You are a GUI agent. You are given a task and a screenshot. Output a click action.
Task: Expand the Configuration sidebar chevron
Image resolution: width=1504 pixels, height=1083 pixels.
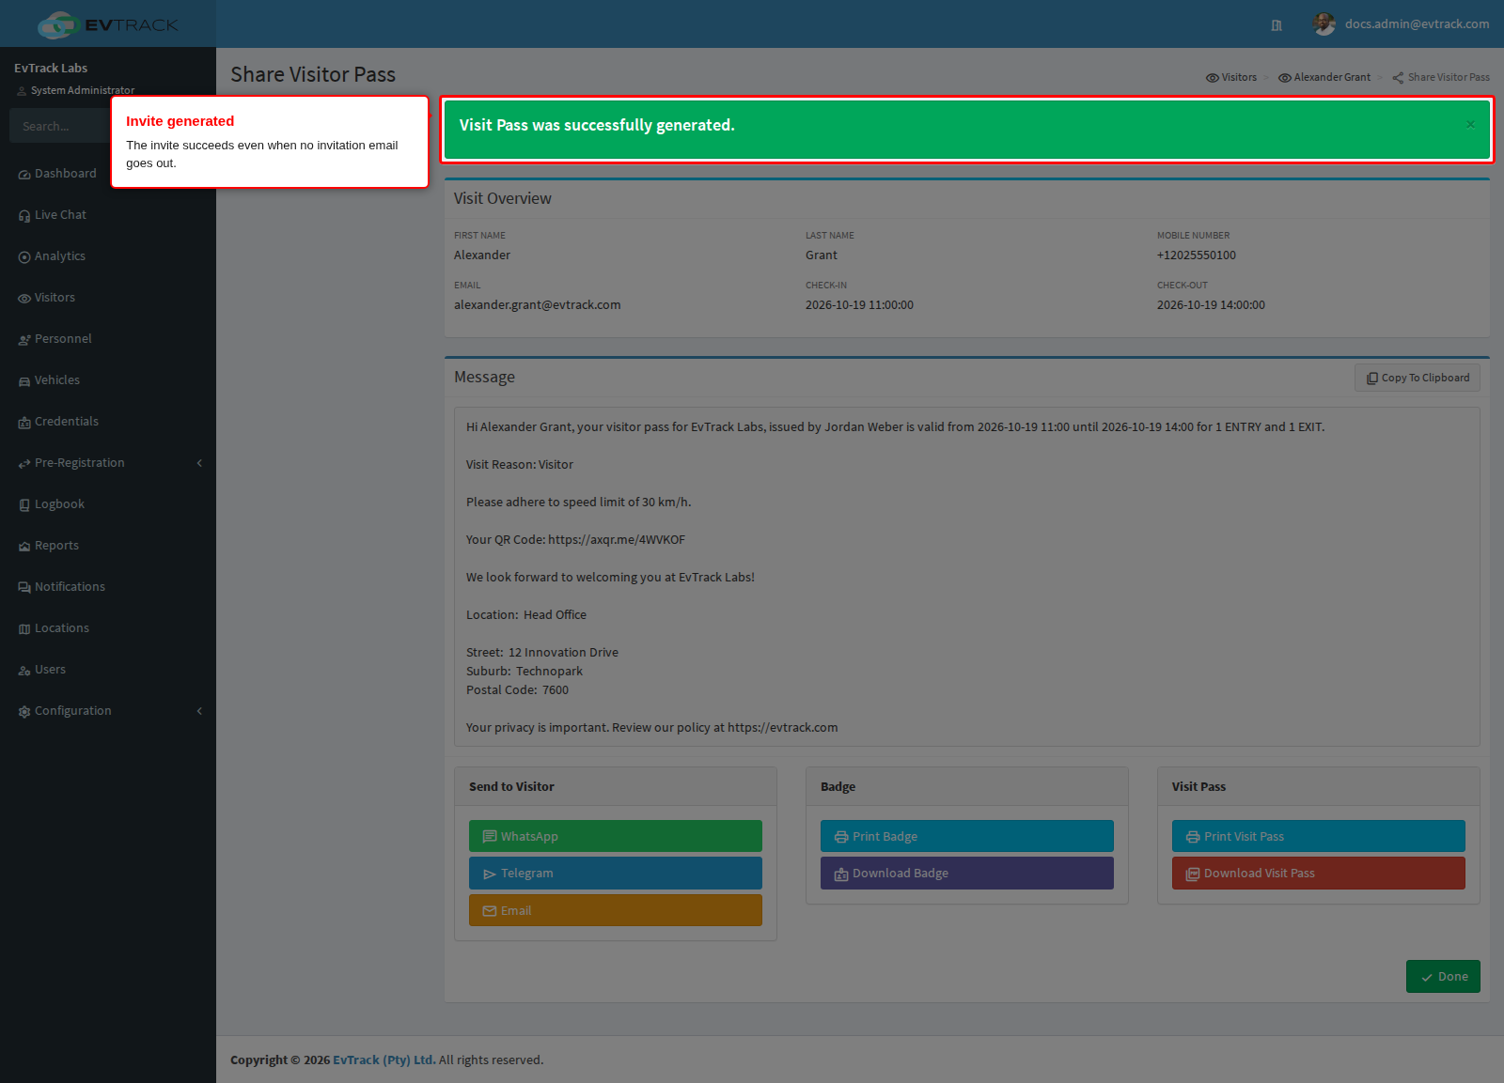pyautogui.click(x=199, y=711)
